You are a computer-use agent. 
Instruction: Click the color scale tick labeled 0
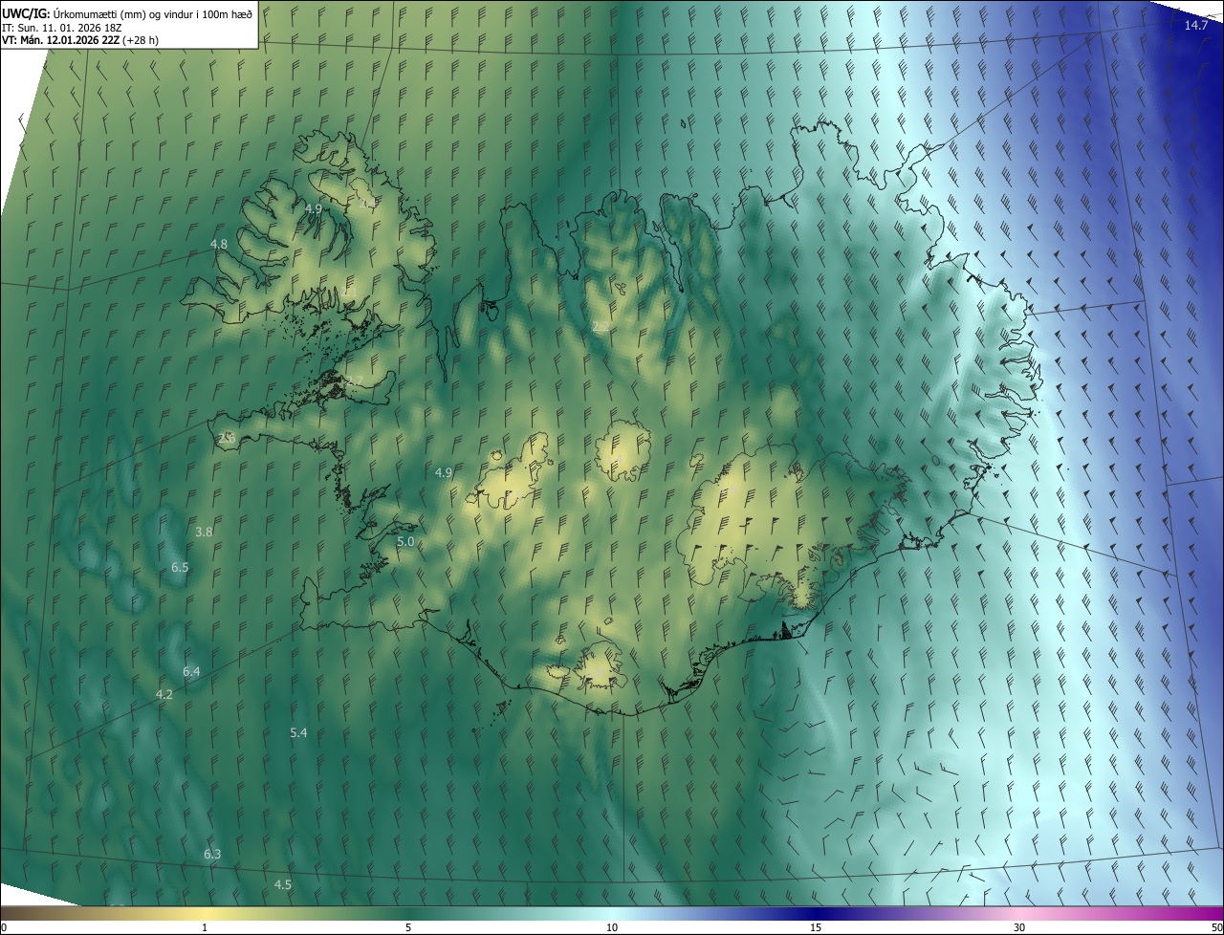(x=4, y=927)
